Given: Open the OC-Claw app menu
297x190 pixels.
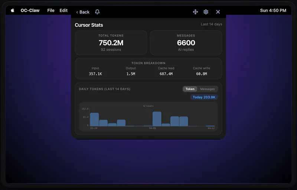Looking at the screenshot, I should click(30, 10).
